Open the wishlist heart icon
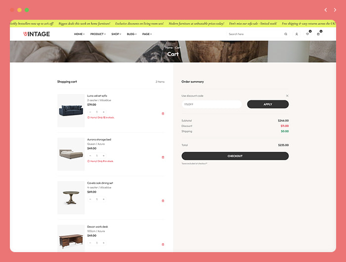The height and width of the screenshot is (262, 346). (307, 34)
